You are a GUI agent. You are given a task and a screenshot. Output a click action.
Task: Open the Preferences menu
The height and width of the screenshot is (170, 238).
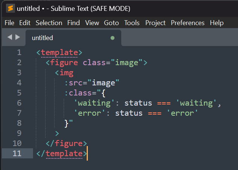[188, 23]
